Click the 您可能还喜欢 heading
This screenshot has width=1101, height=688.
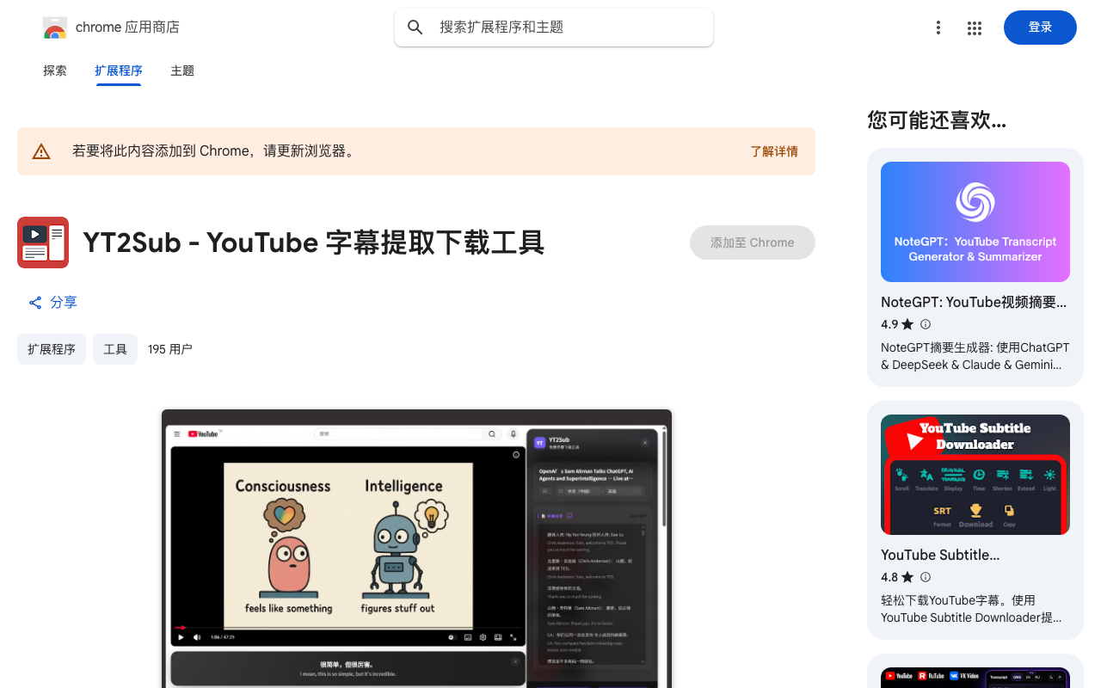point(937,120)
